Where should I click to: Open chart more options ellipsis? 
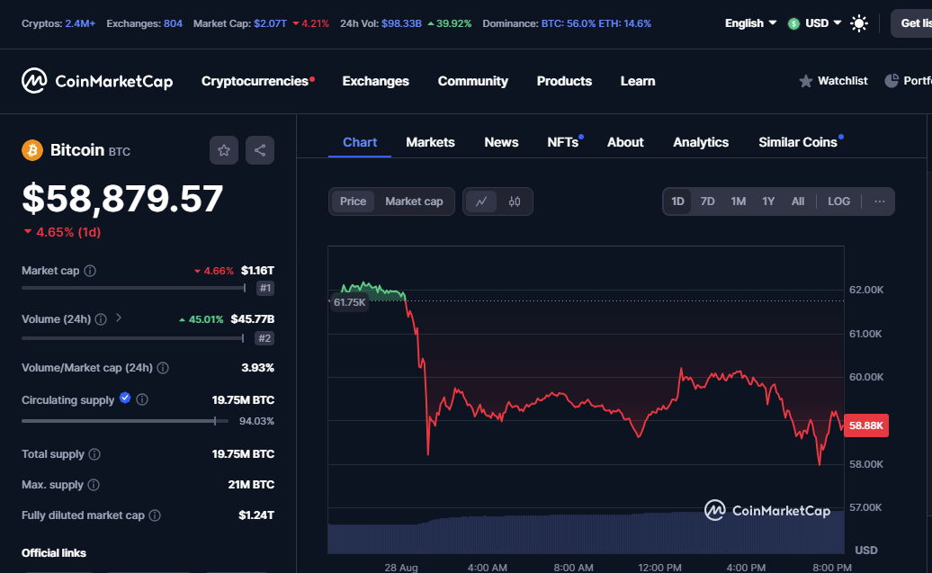coord(880,201)
